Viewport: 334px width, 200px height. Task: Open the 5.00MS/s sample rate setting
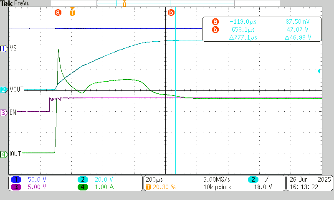215,179
